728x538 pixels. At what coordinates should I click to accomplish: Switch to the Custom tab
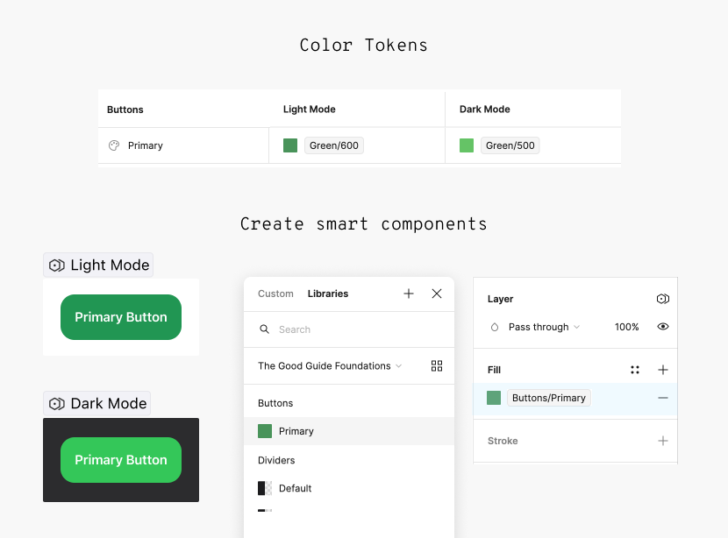tap(275, 294)
